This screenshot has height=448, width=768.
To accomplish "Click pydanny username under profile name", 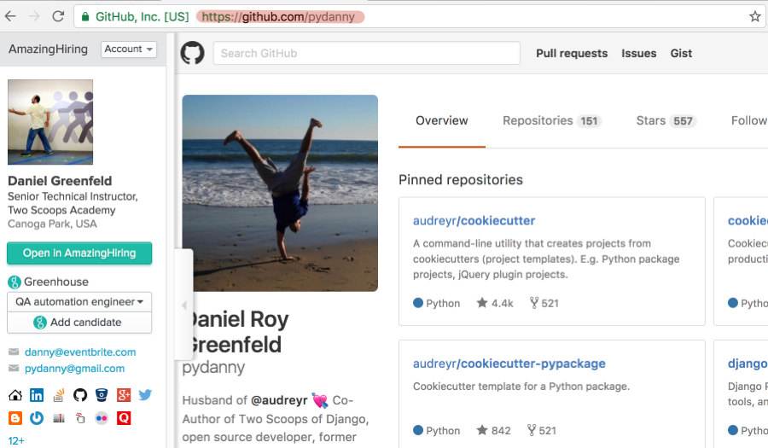I will (x=213, y=367).
